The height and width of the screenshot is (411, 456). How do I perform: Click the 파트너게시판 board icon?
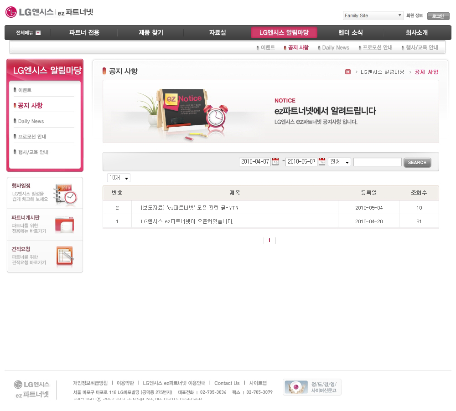[64, 225]
